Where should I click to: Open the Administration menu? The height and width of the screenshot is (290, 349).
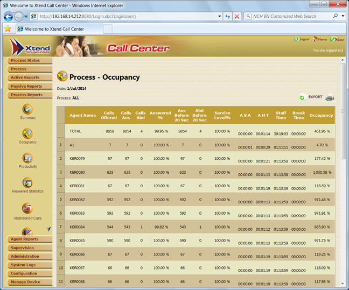pyautogui.click(x=30, y=256)
